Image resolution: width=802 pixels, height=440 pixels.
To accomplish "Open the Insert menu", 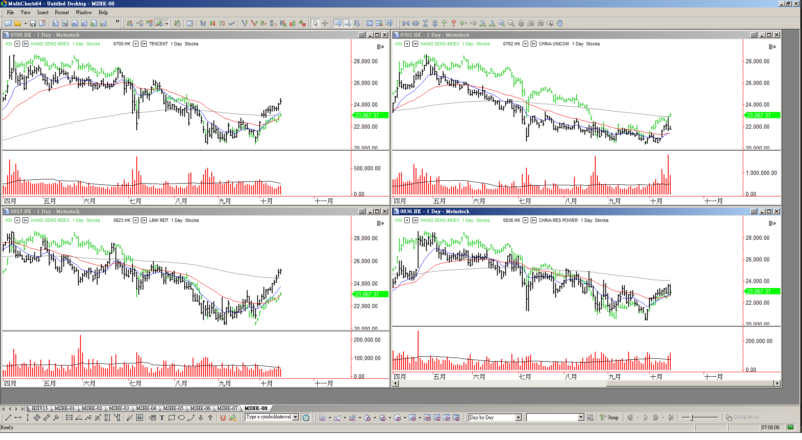I will (43, 12).
